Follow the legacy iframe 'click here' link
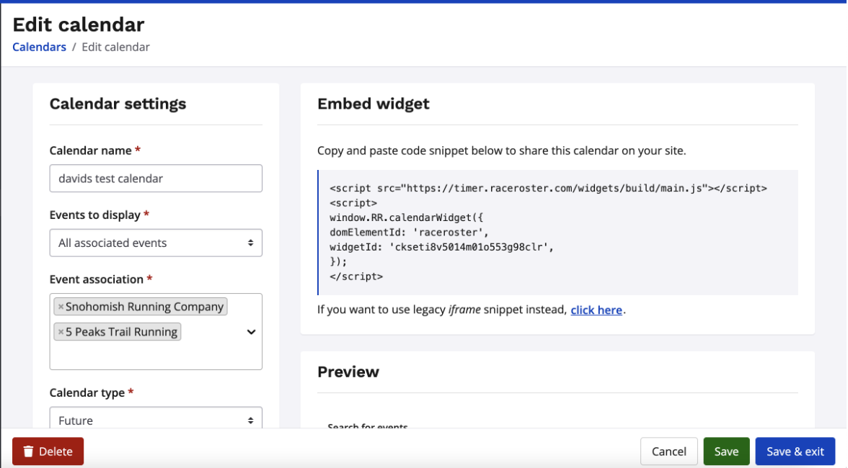Image resolution: width=848 pixels, height=468 pixels. (596, 310)
